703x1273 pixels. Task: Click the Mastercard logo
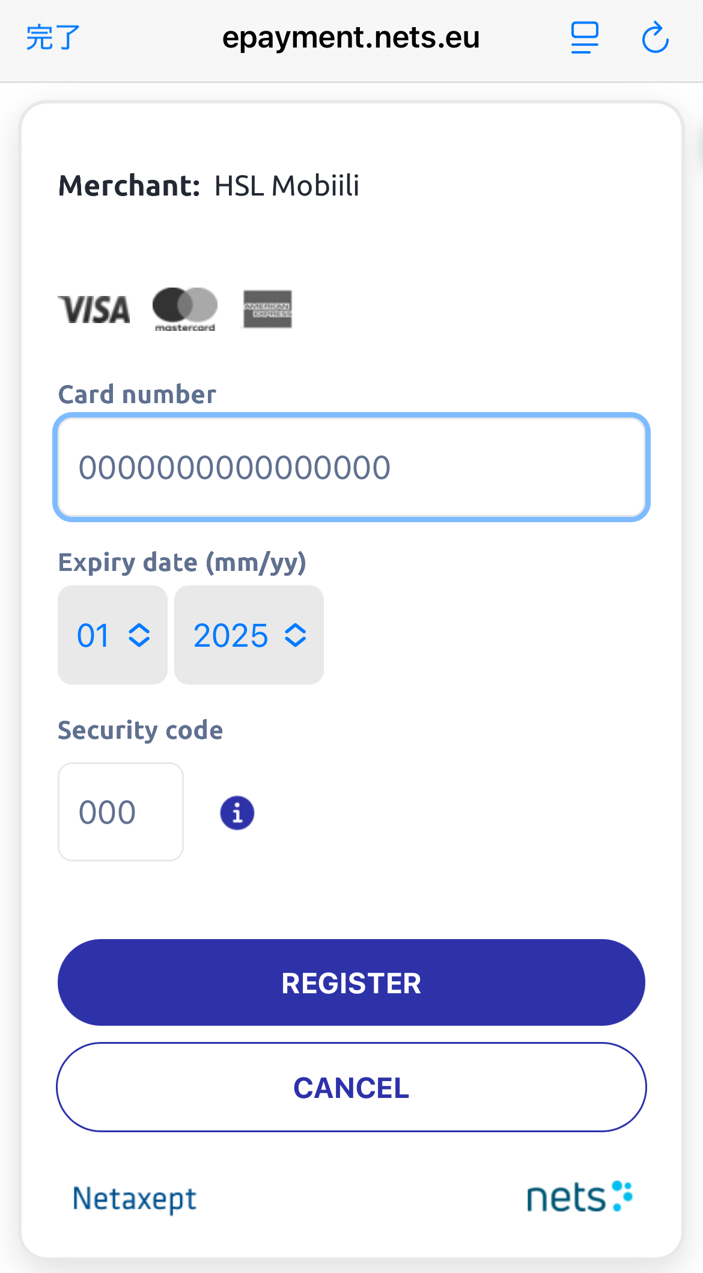point(185,309)
